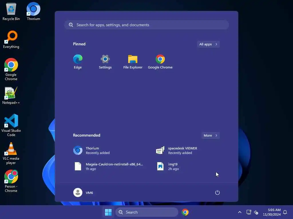293x219 pixels.
Task: Click the magnifier icon in Start search
Action: [71, 25]
